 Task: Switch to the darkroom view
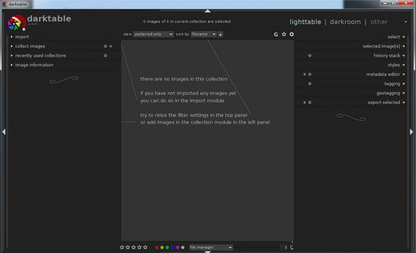[345, 22]
